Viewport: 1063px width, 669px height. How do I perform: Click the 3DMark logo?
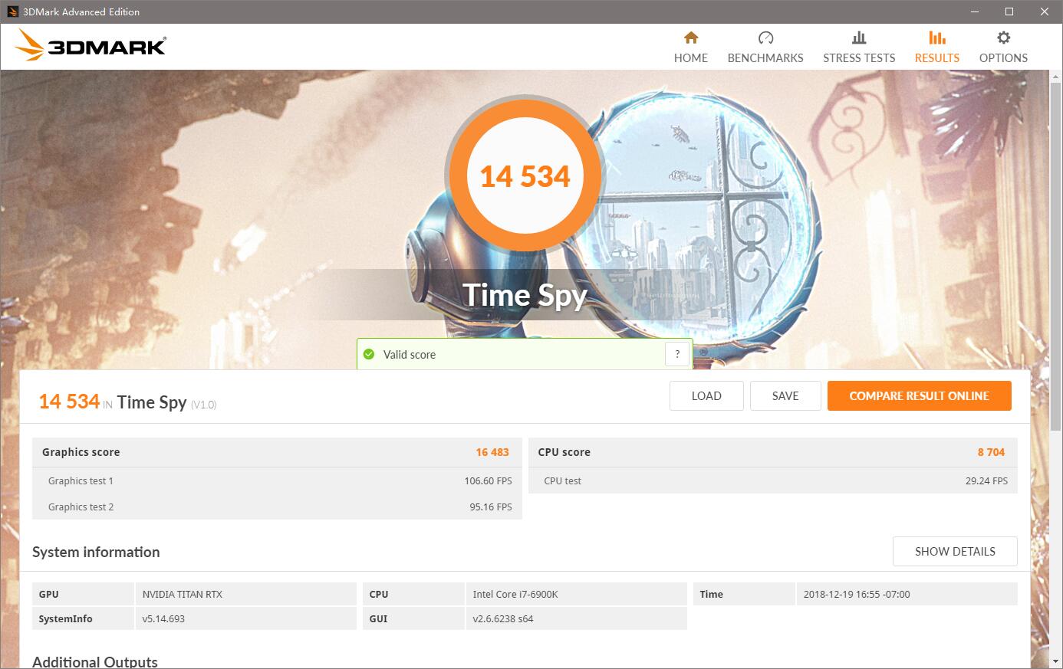(90, 46)
